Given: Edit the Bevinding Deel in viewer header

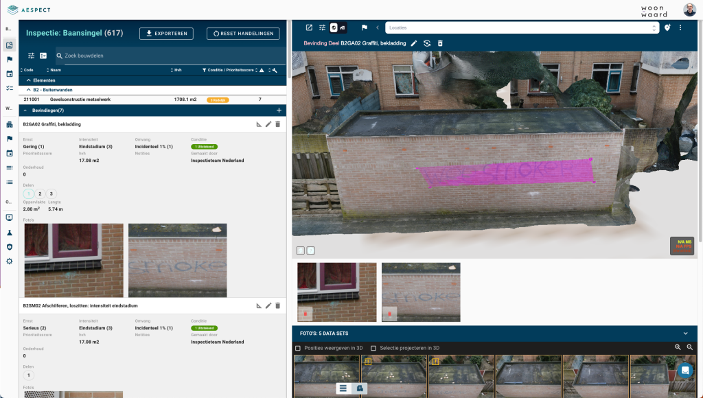Looking at the screenshot, I should pos(414,43).
